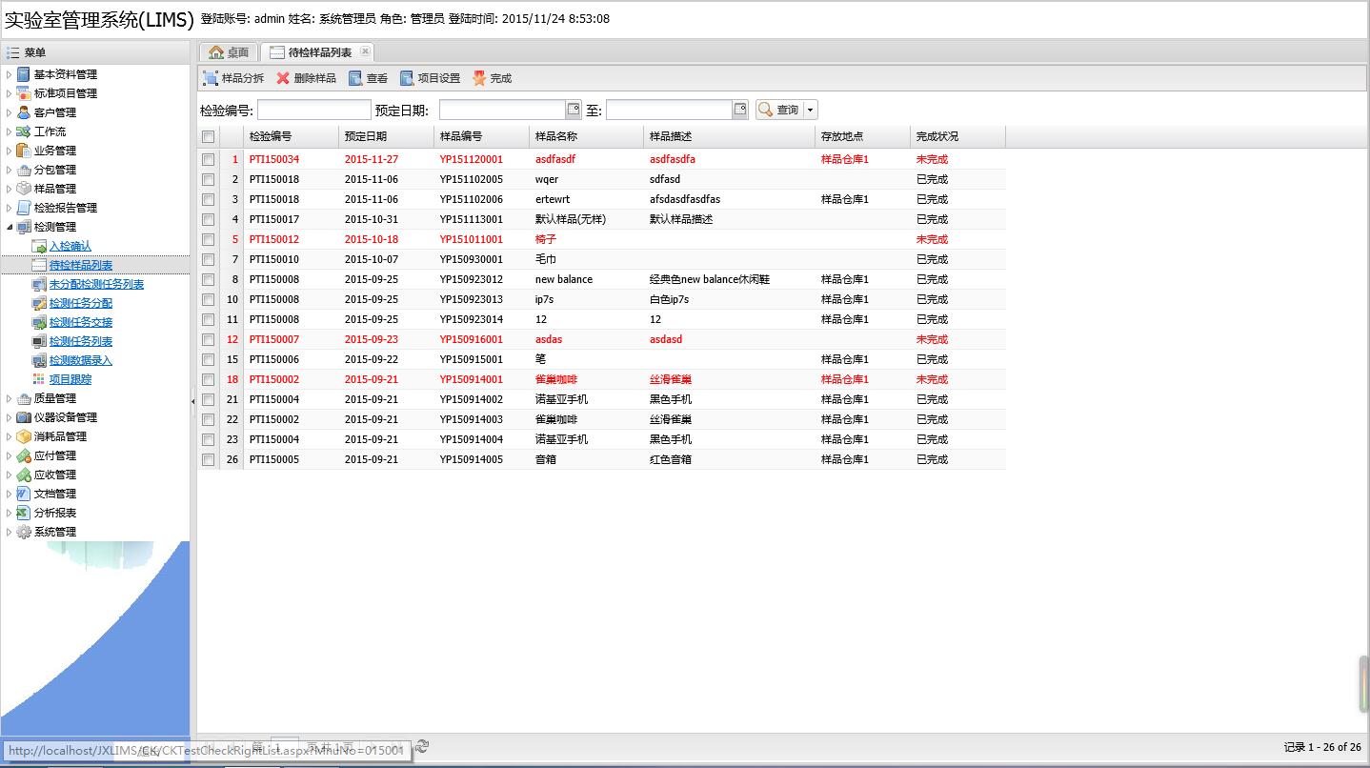Click the 样品分拆 split sample toolbar icon
The height and width of the screenshot is (768, 1370).
click(211, 78)
